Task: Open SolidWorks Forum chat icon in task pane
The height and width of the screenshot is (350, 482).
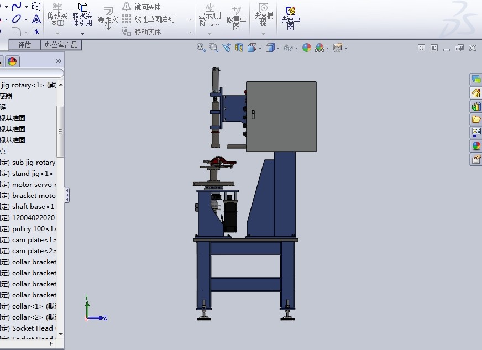Action: (x=476, y=80)
